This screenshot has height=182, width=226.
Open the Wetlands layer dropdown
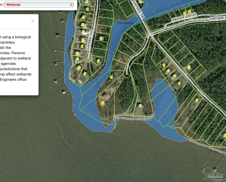point(38,5)
